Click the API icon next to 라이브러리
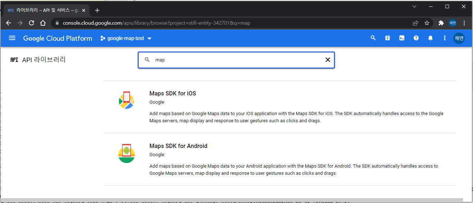Image resolution: width=473 pixels, height=203 pixels. point(14,60)
